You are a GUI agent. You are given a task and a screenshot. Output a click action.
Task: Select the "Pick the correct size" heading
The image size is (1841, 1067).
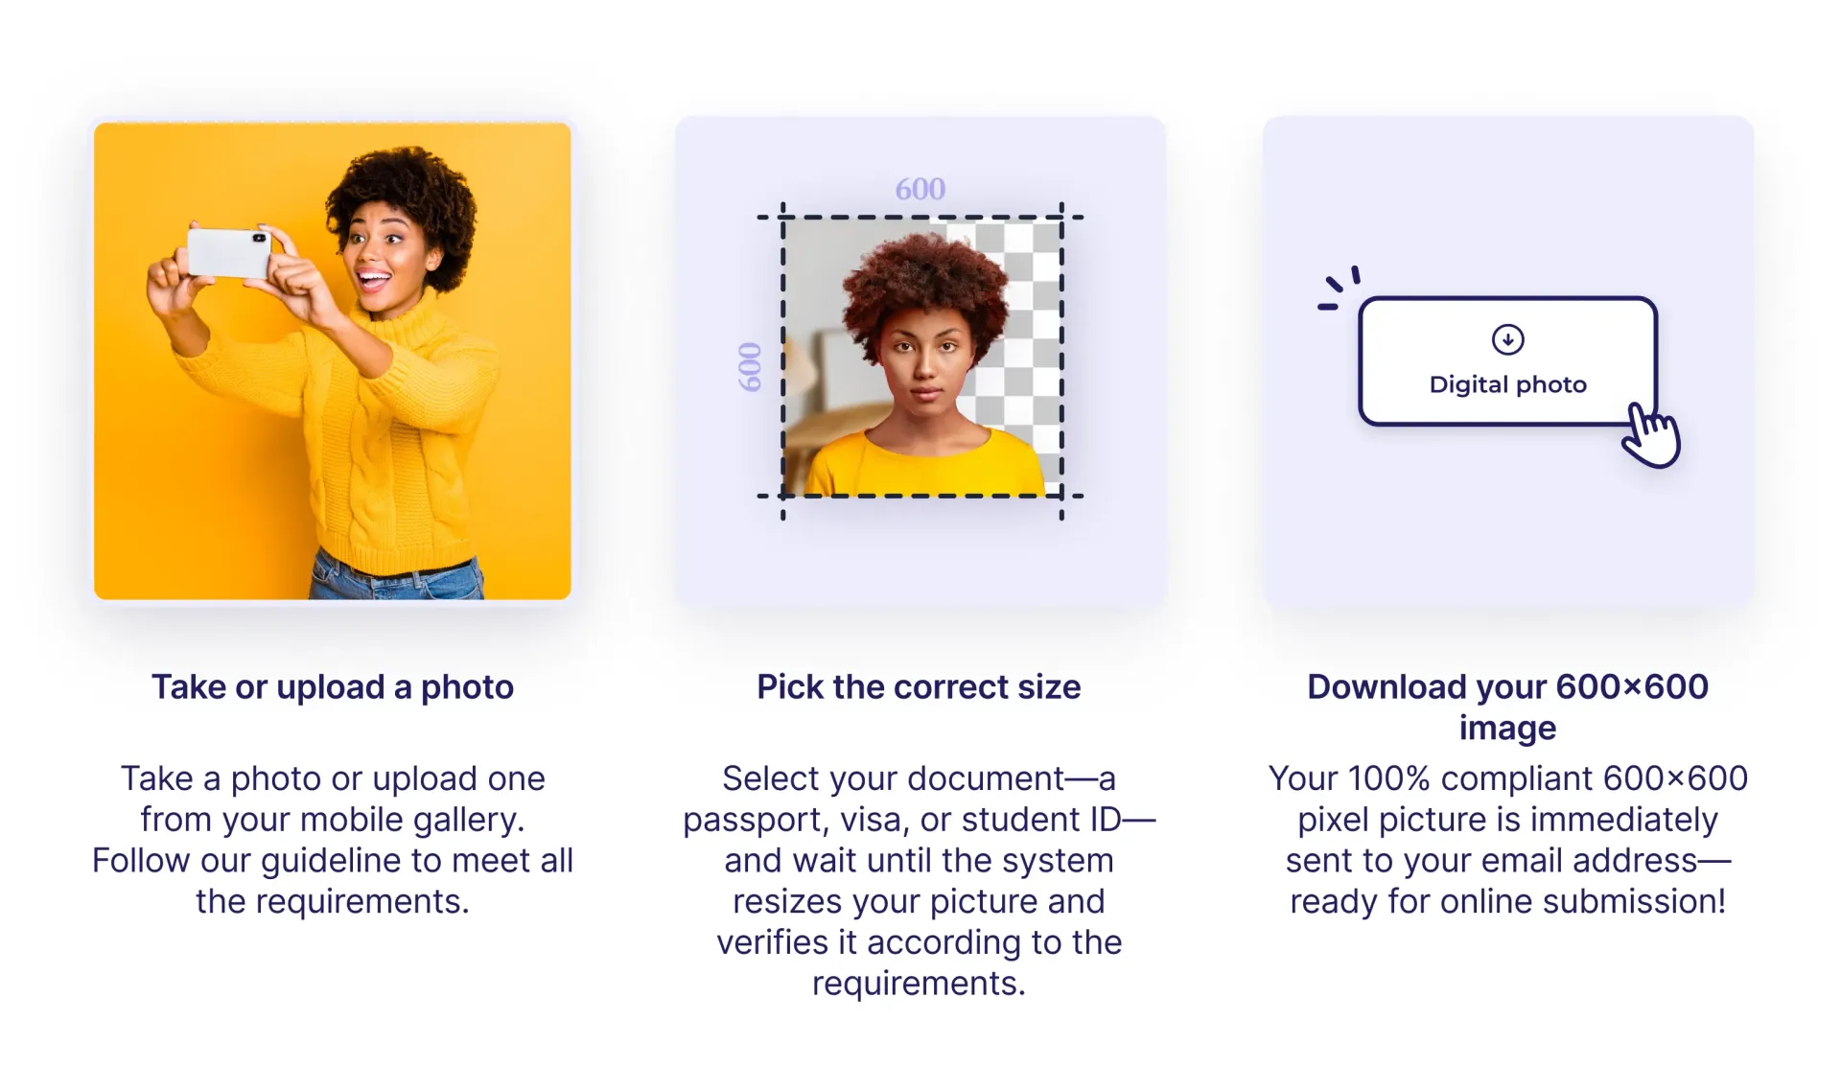click(x=919, y=687)
